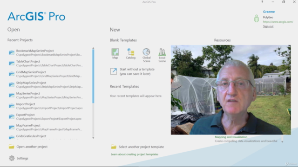Click Open another project
298x167 pixels.
coord(32,147)
